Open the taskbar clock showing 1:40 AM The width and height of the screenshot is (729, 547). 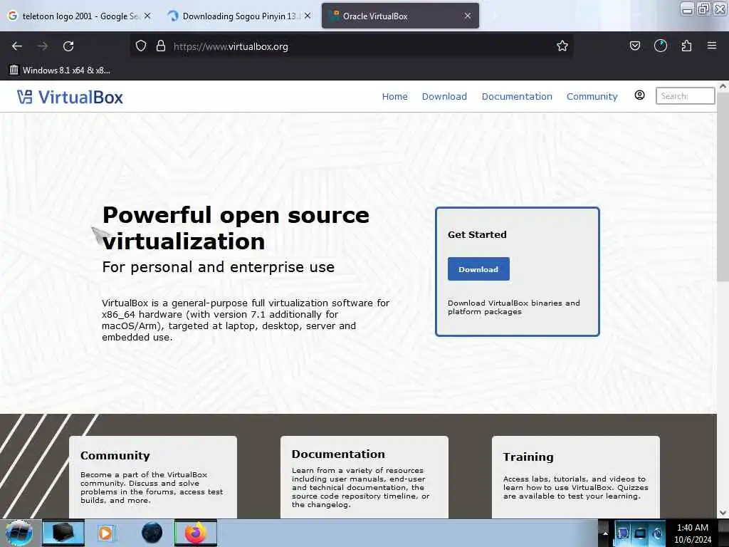coord(693,533)
